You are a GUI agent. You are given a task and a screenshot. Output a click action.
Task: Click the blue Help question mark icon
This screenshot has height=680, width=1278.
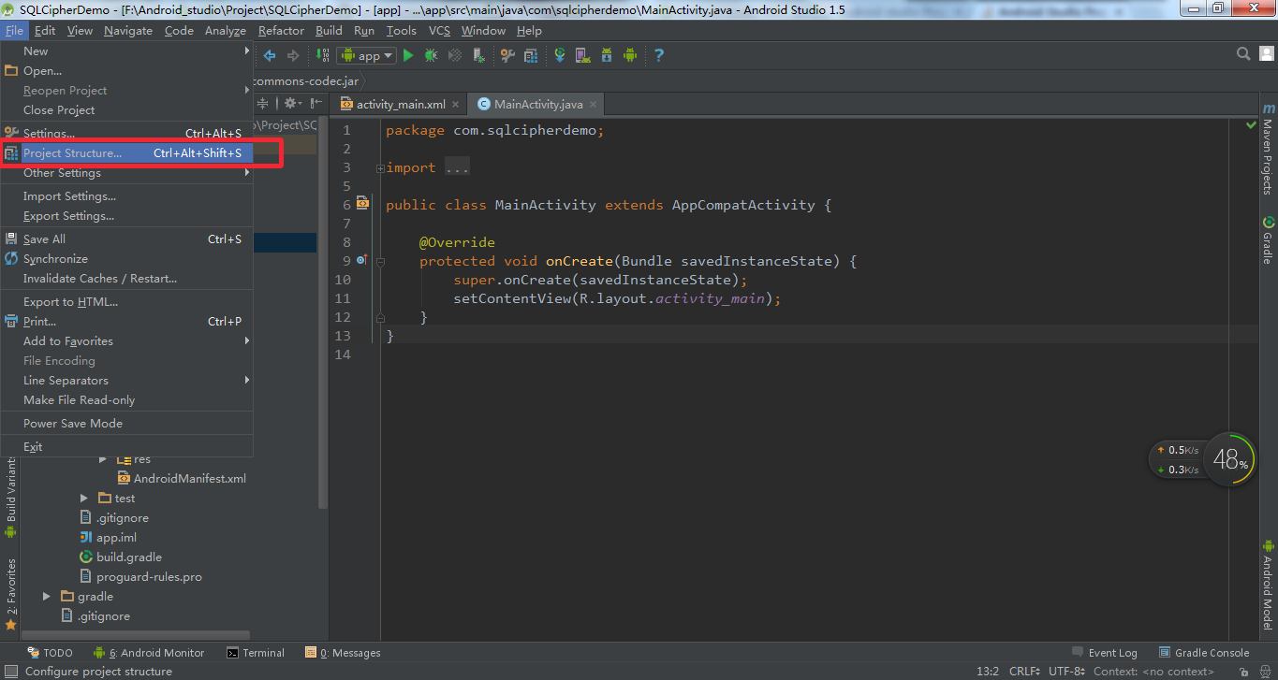tap(658, 55)
